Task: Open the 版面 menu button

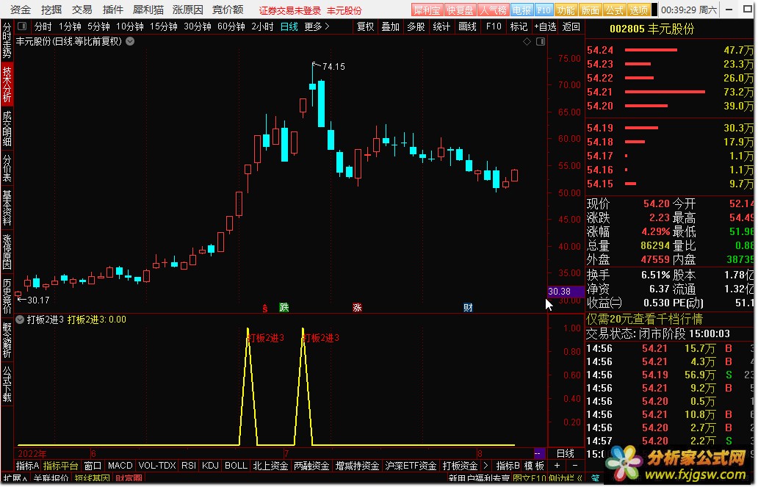Action: tap(590, 10)
